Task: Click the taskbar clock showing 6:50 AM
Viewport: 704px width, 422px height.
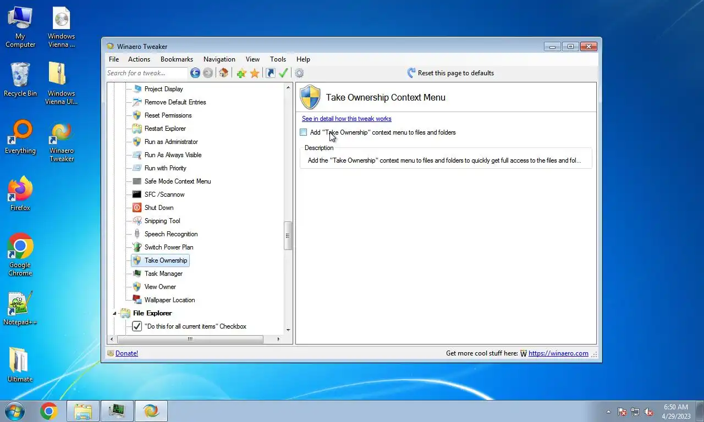Action: [x=676, y=412]
